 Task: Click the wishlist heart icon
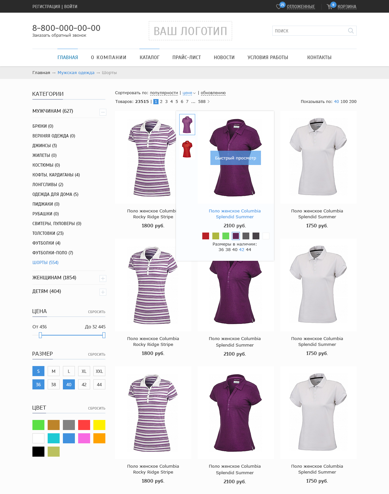[x=278, y=6]
